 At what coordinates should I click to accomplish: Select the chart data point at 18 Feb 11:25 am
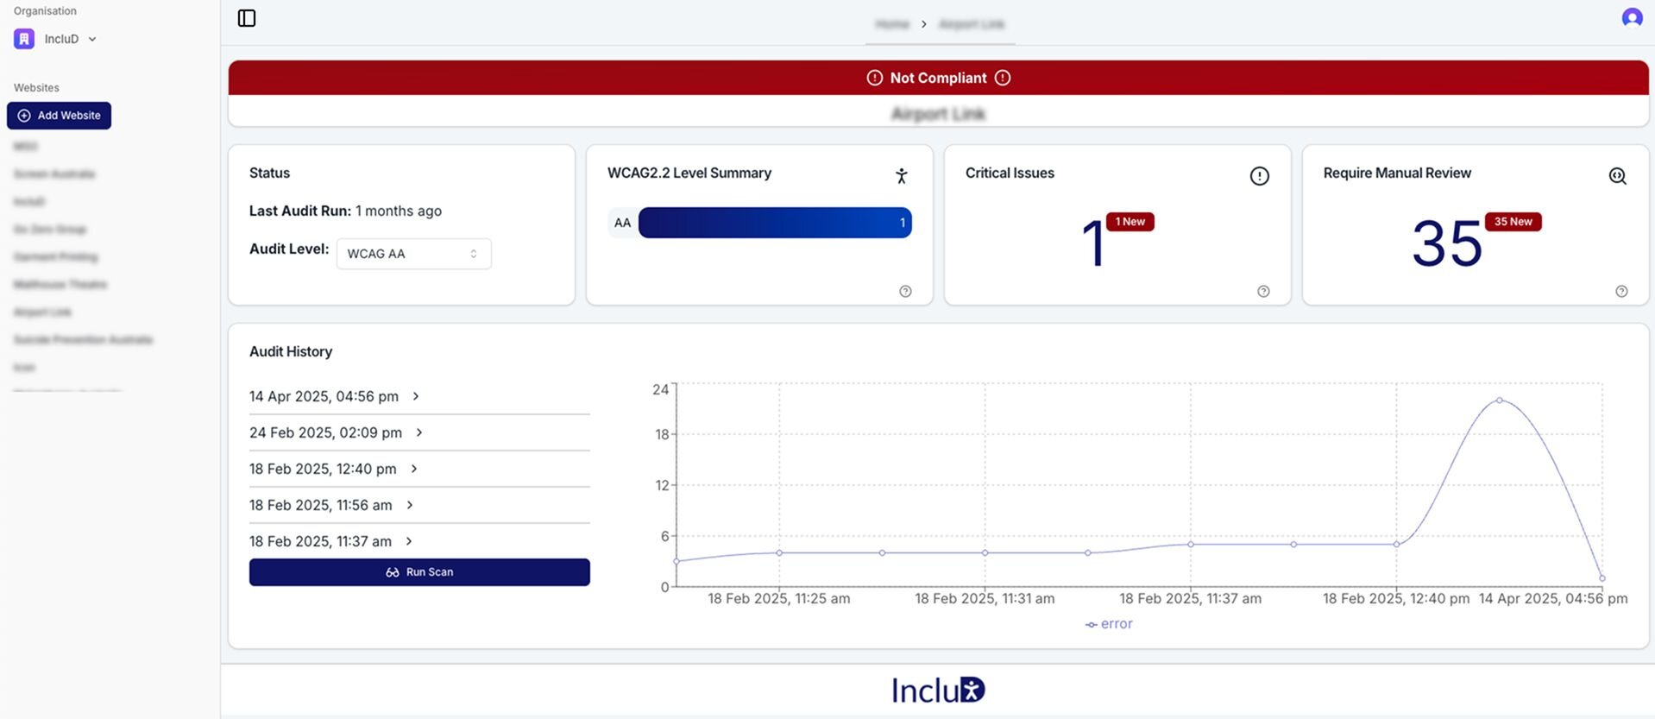click(779, 552)
